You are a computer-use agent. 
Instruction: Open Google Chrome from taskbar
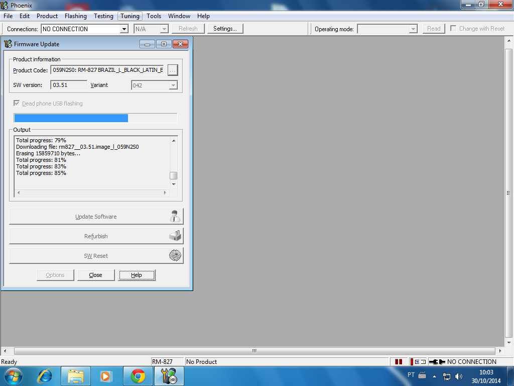138,376
